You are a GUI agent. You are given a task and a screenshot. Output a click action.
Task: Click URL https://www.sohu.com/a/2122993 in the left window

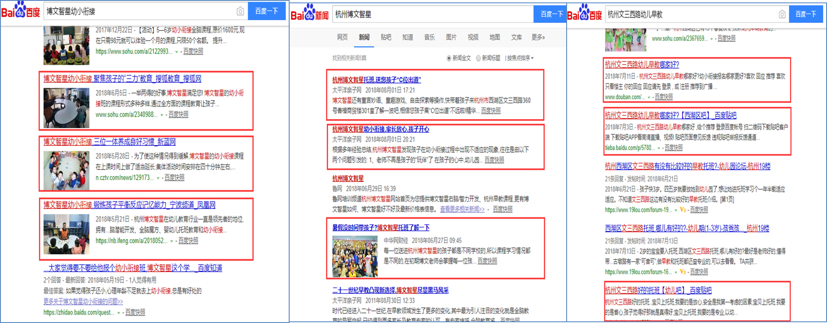pyautogui.click(x=134, y=52)
